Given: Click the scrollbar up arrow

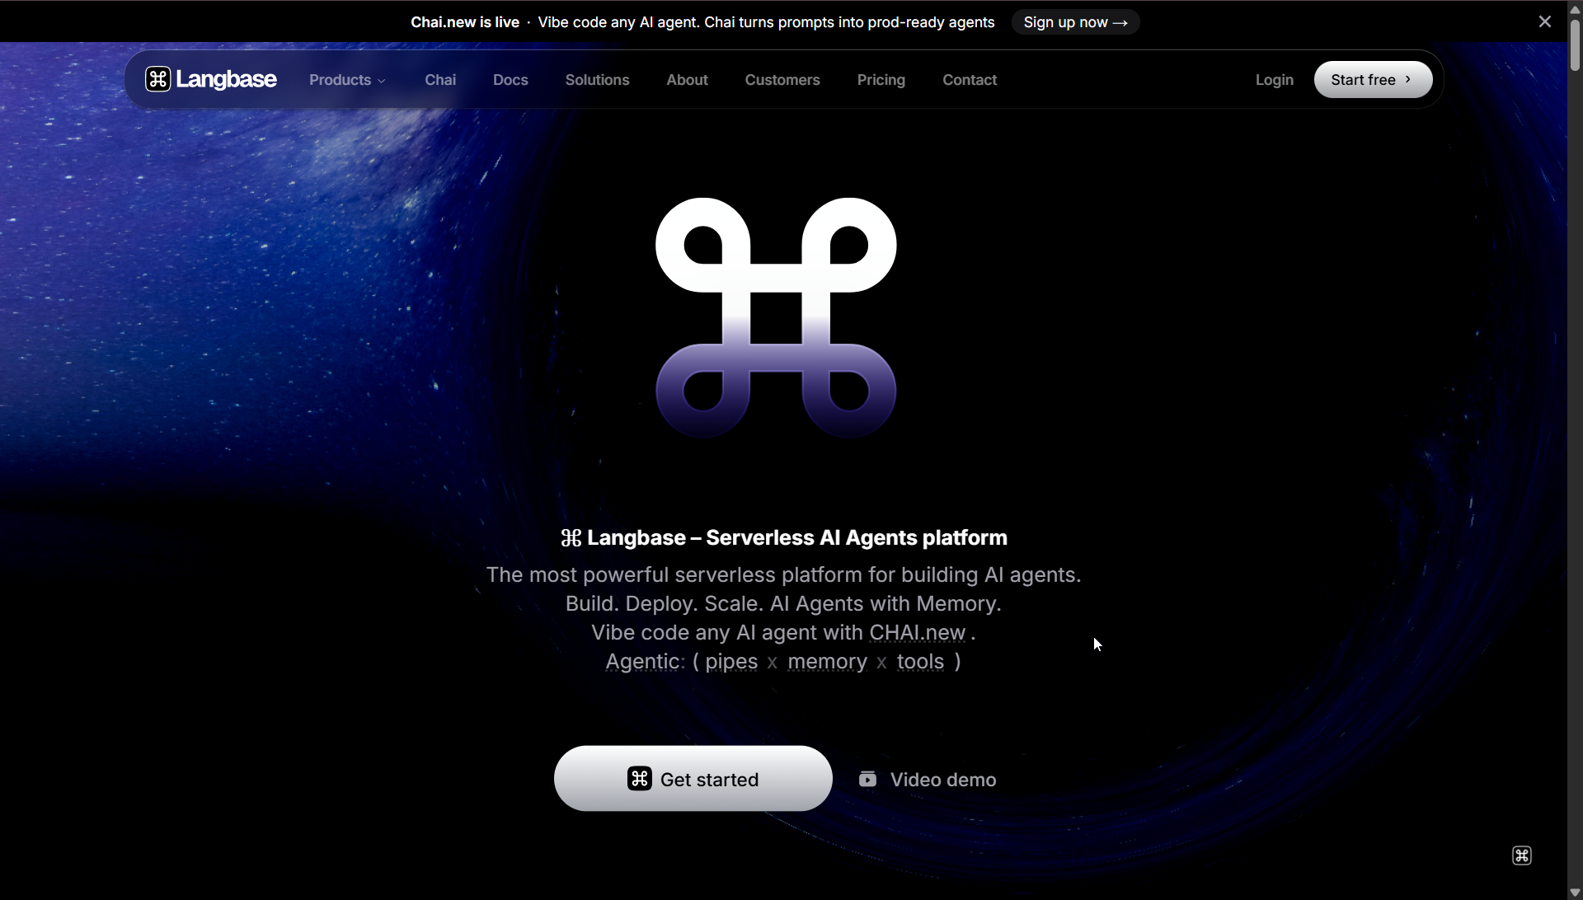Looking at the screenshot, I should 1575,9.
